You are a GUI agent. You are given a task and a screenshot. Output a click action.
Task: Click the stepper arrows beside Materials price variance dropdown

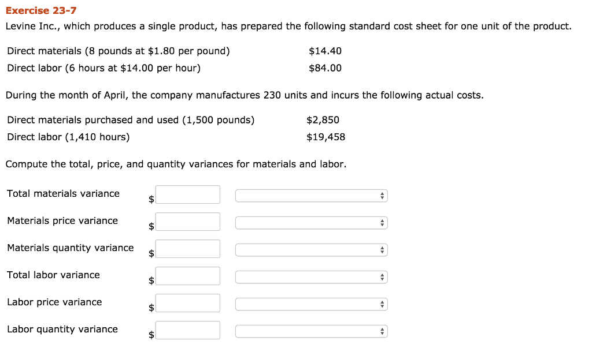382,223
